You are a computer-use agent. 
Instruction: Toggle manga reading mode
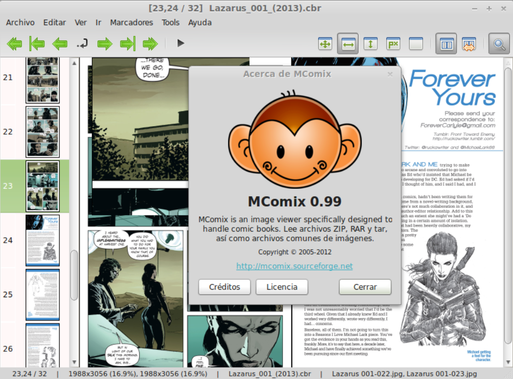coord(469,43)
